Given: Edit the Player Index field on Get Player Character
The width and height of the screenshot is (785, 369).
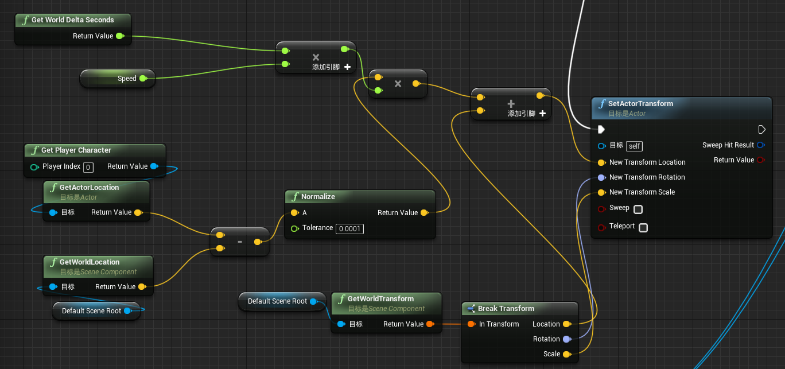Looking at the screenshot, I should tap(88, 166).
